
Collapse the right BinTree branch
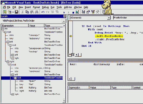tap(8, 62)
